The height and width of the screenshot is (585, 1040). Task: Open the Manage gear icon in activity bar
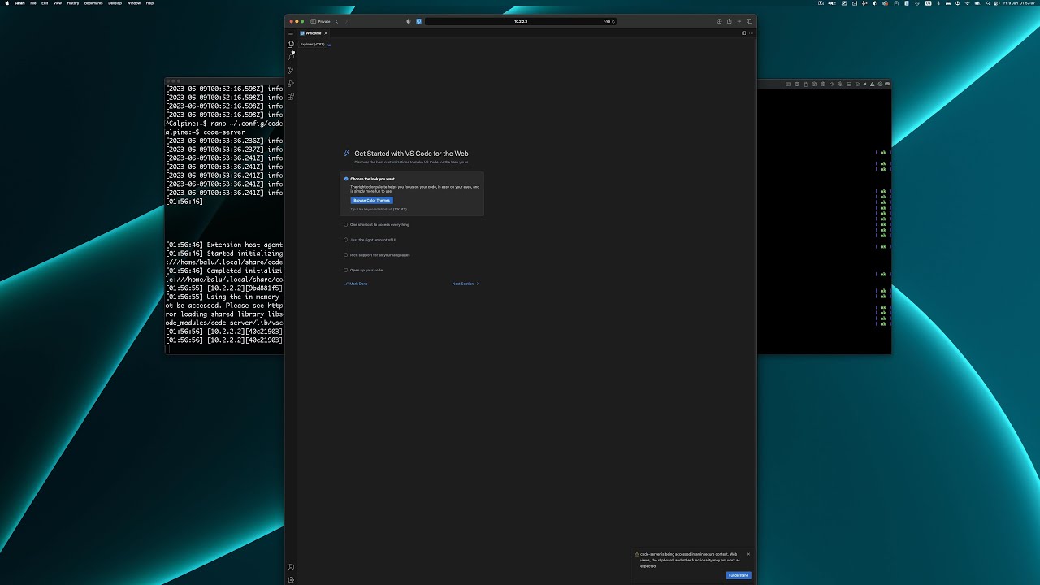tap(291, 580)
